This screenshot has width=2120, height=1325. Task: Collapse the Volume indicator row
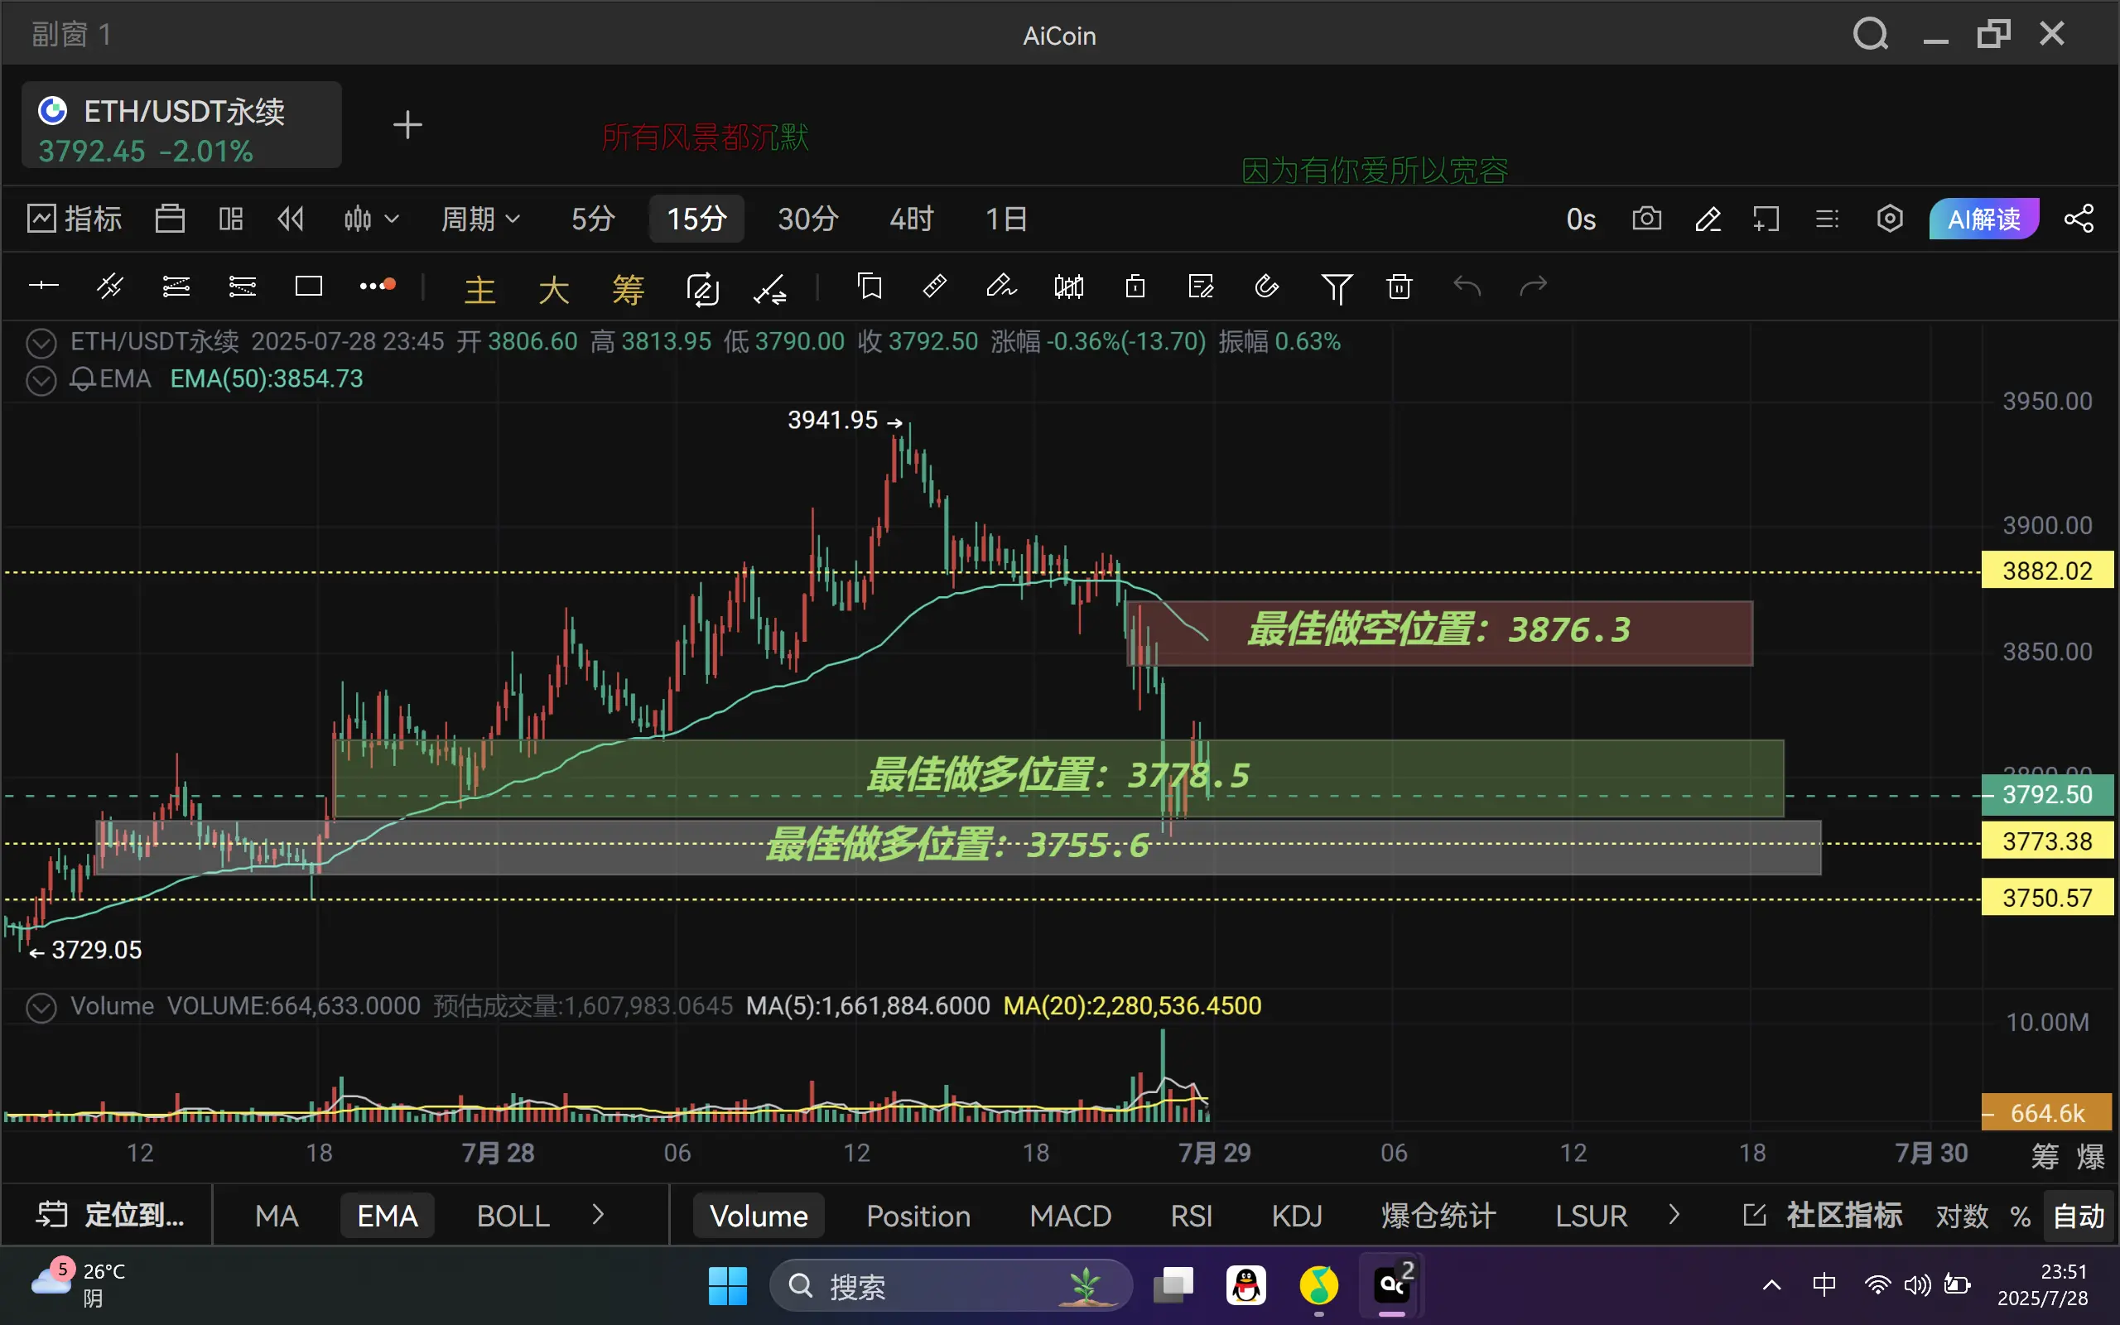[x=41, y=1008]
